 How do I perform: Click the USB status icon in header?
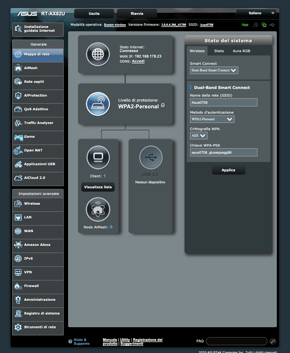272,25
